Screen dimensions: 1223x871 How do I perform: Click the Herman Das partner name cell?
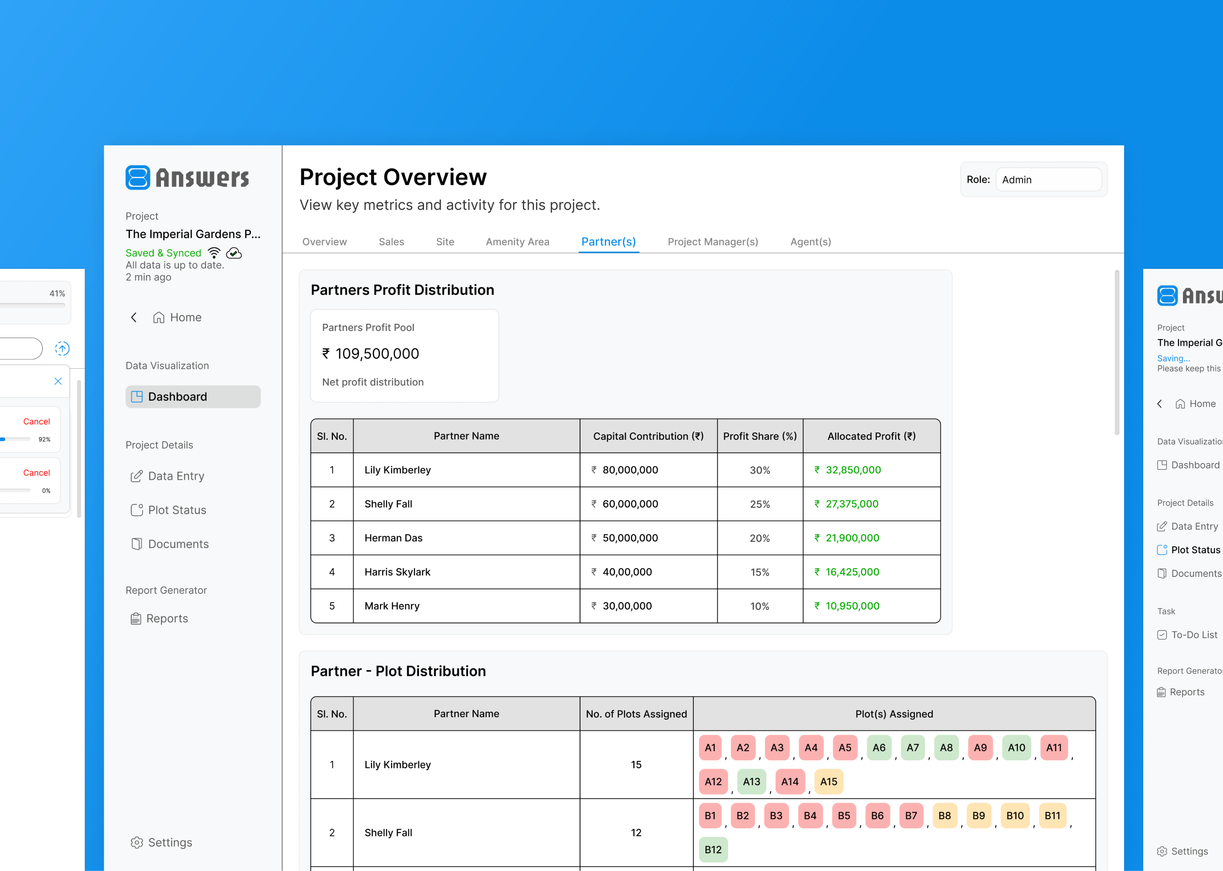466,538
